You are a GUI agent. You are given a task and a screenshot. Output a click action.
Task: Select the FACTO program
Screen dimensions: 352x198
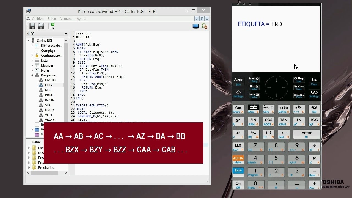pos(50,80)
